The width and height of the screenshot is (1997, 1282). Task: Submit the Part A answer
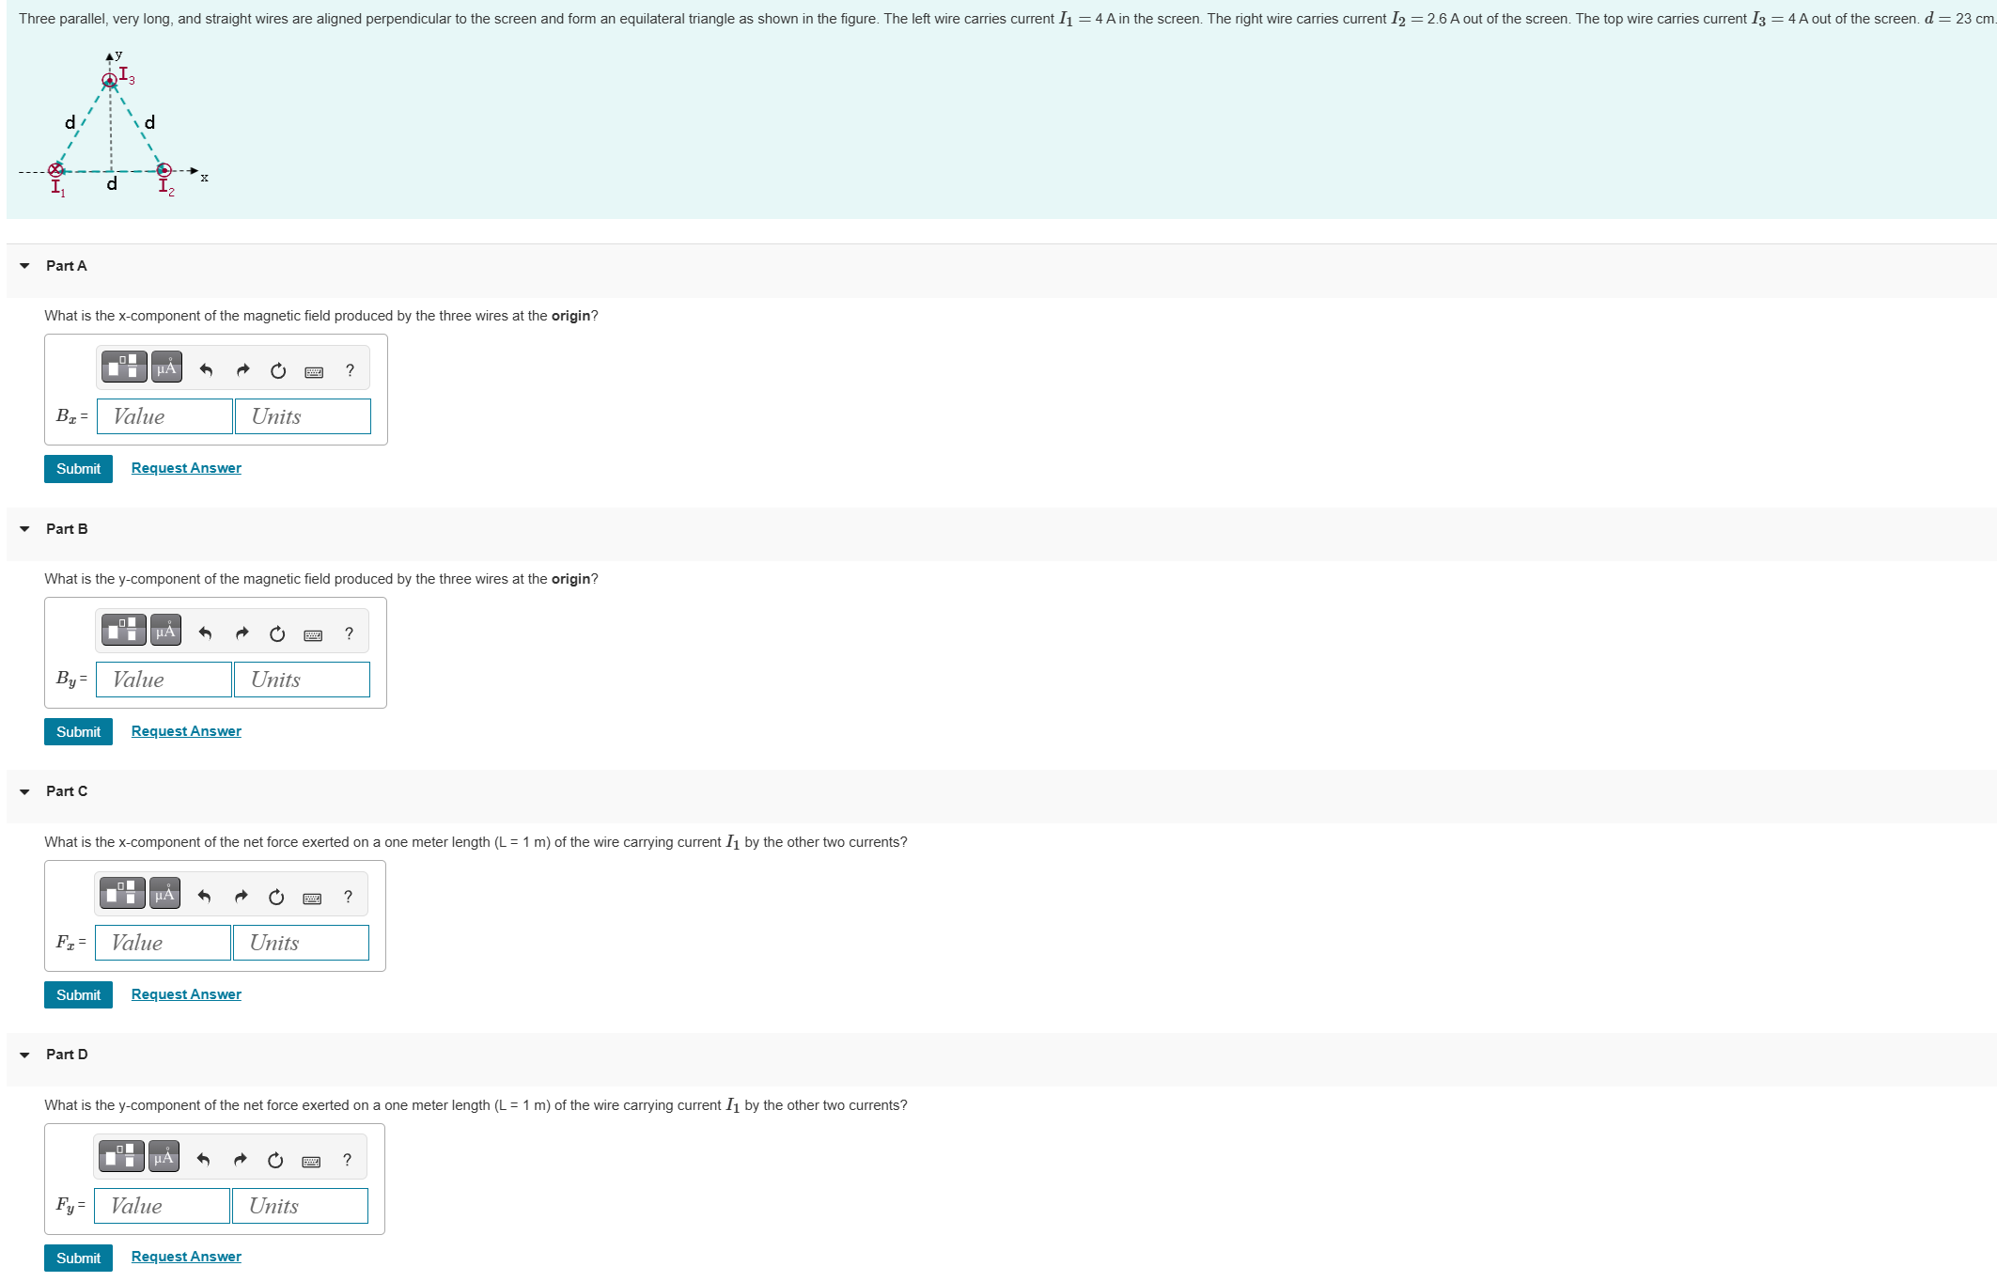[78, 468]
